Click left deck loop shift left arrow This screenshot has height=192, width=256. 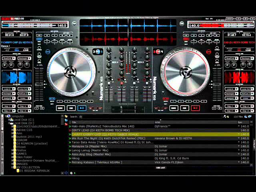pos(62,35)
